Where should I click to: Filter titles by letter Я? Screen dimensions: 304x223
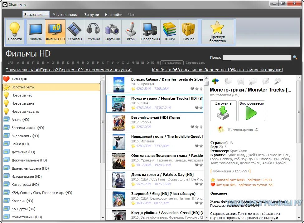[x=158, y=63]
